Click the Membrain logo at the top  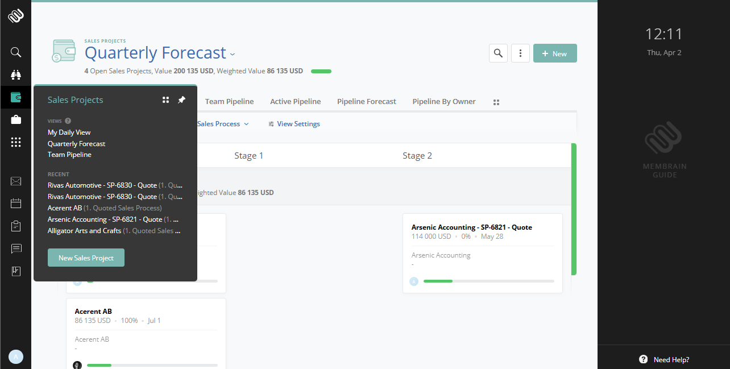15,15
